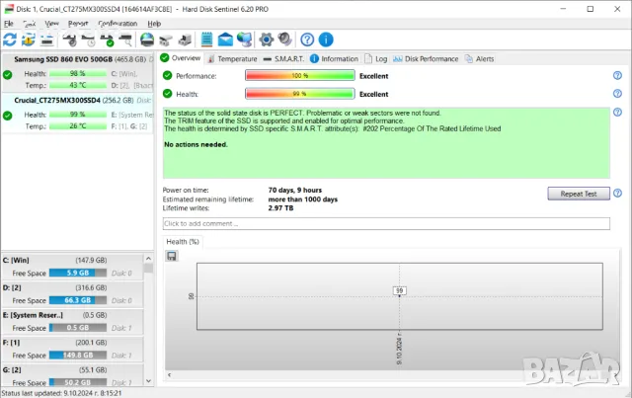Go to the Disk Performance tab

click(x=432, y=58)
